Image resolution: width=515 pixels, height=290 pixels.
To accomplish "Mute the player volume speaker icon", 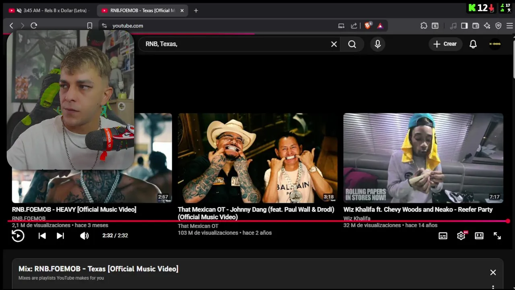I will [x=84, y=236].
